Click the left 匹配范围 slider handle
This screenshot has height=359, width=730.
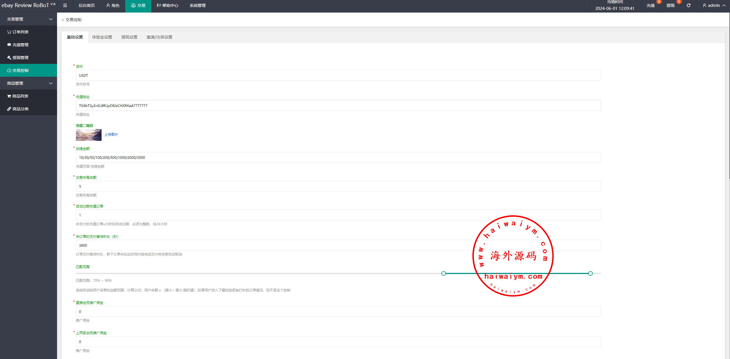point(443,273)
